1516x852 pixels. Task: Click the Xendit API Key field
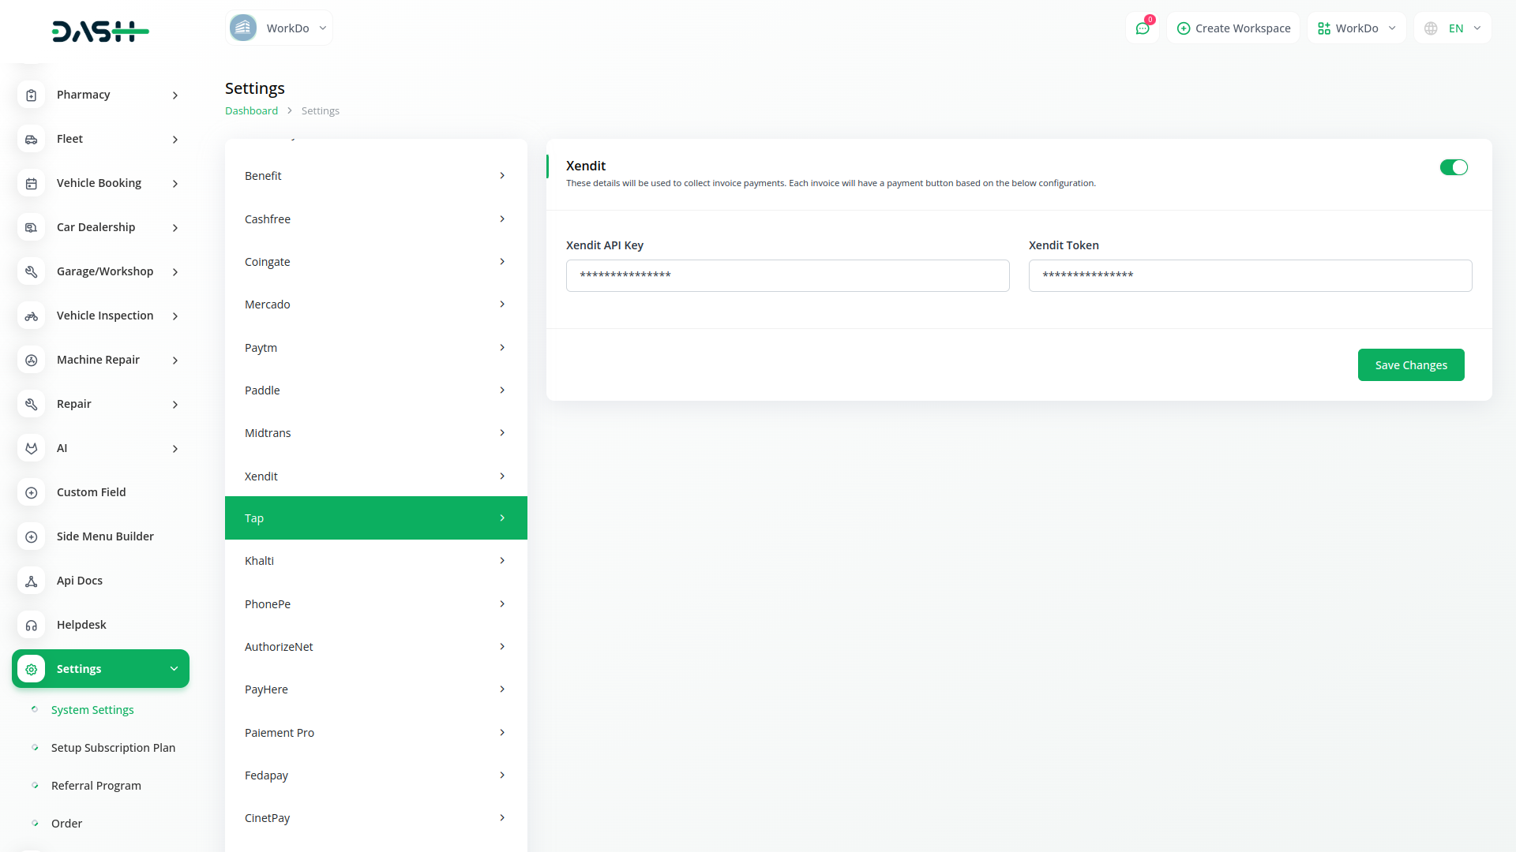(787, 276)
